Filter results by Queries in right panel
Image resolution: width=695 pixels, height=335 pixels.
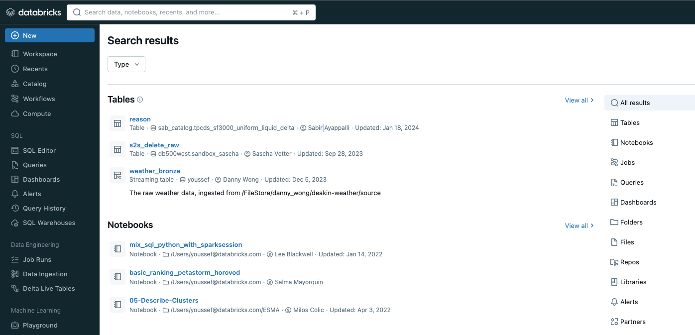click(x=649, y=182)
